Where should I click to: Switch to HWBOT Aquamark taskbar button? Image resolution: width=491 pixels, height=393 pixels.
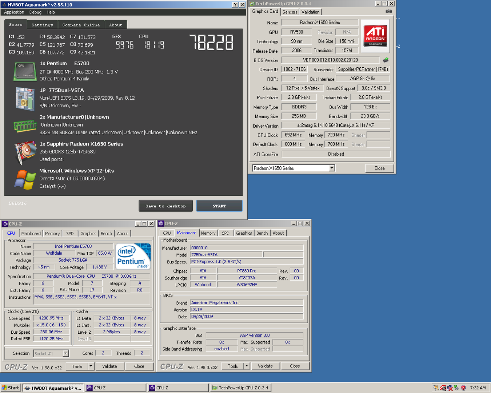tap(53, 388)
